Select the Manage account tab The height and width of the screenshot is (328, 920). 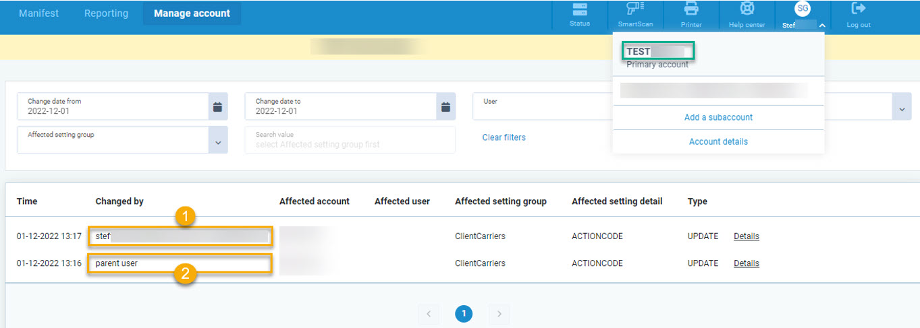click(x=192, y=13)
